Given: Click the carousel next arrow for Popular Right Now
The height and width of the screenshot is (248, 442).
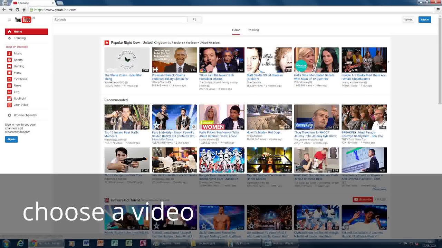Looking at the screenshot, I should point(388,62).
